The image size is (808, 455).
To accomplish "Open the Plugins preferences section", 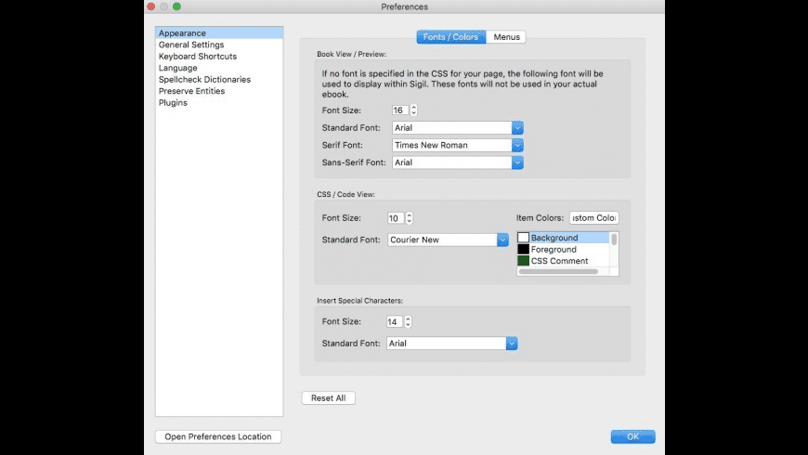I will pos(173,103).
